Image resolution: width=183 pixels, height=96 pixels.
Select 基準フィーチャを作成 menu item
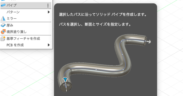[x=26, y=38]
